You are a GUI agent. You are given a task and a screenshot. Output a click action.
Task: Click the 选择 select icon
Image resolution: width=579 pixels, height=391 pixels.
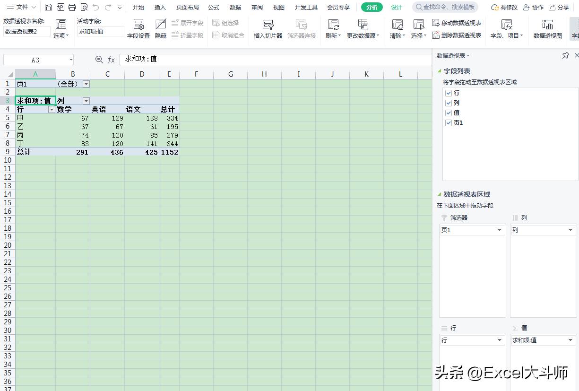click(x=419, y=25)
